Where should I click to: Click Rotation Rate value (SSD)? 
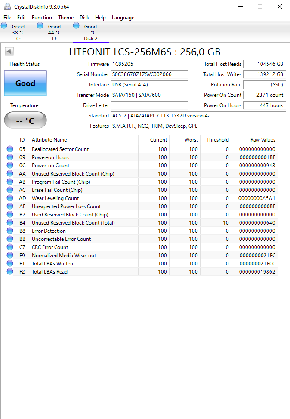[265, 85]
